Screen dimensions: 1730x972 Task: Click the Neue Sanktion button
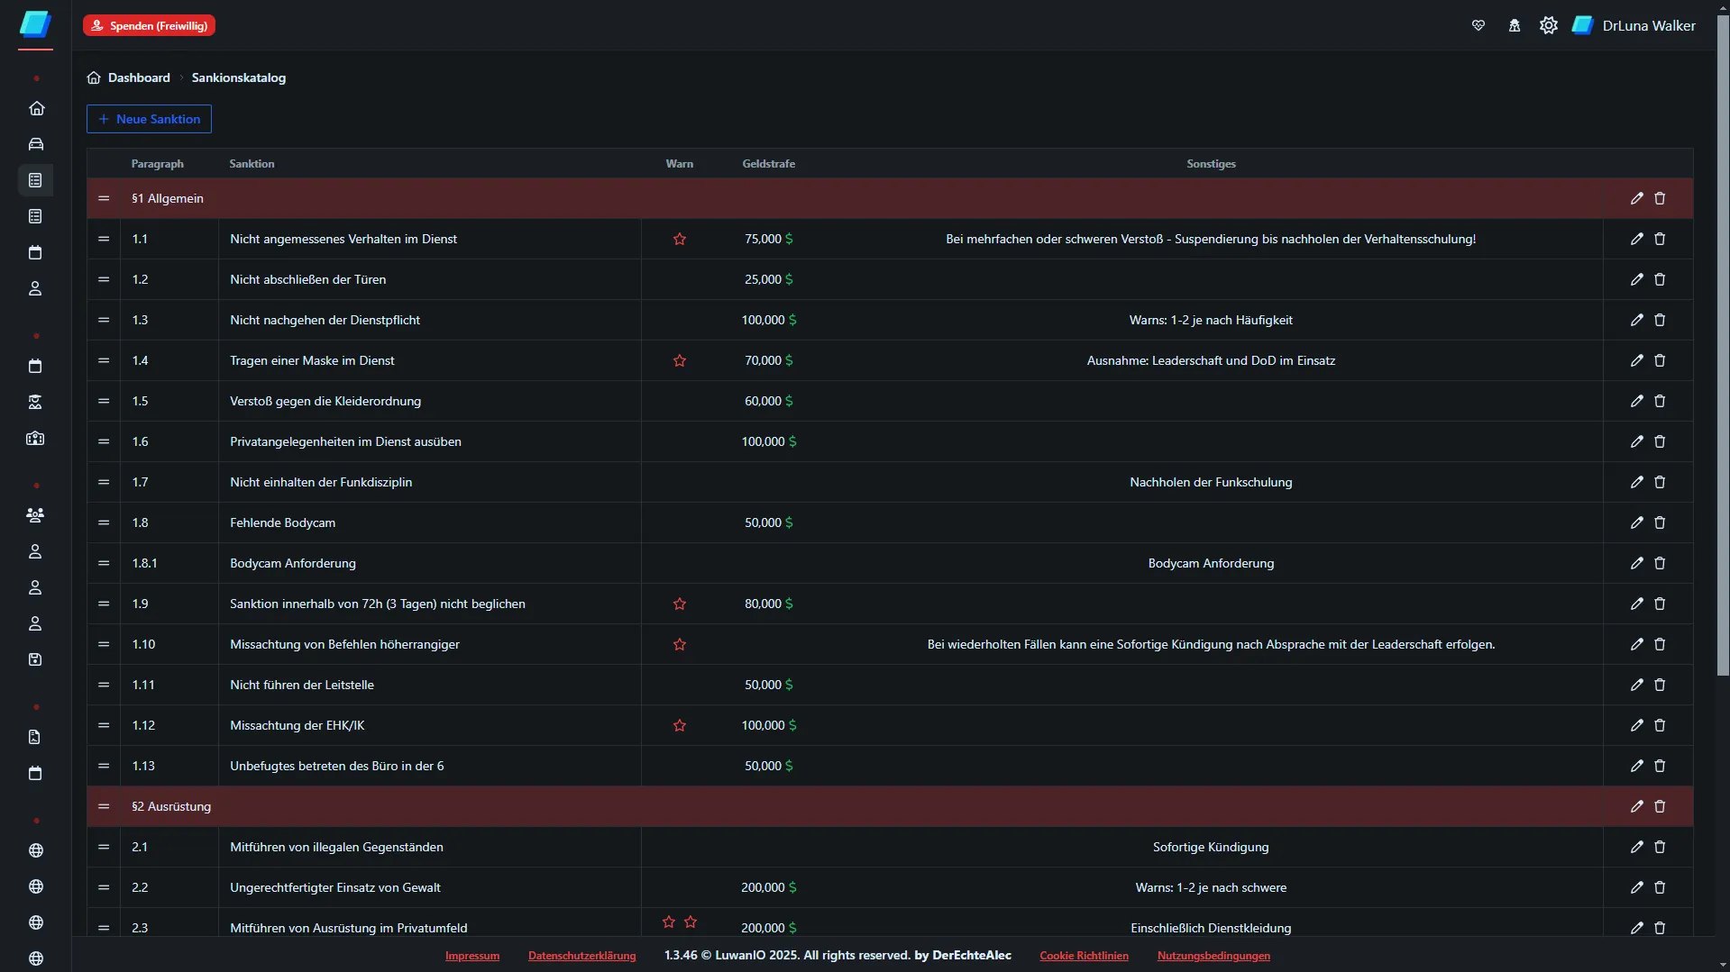(149, 119)
